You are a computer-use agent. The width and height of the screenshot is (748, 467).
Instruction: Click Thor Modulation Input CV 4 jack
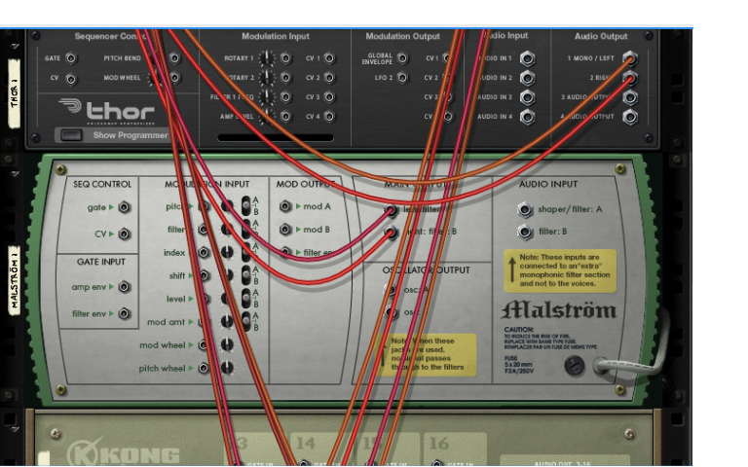[x=329, y=117]
